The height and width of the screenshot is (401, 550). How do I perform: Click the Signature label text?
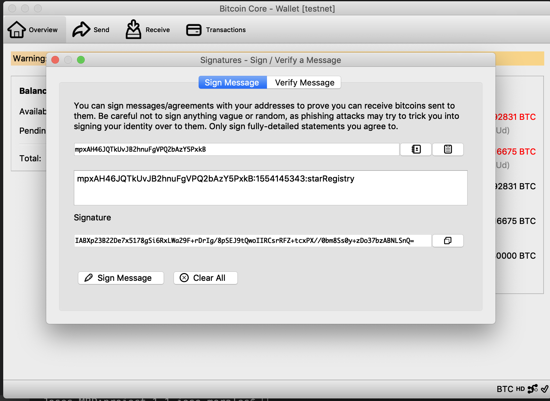pyautogui.click(x=92, y=218)
